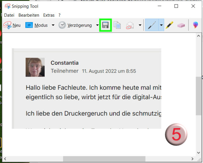Screen dimensions: 203x163
Task: Click the Neu scissors button
Action: click(x=12, y=25)
